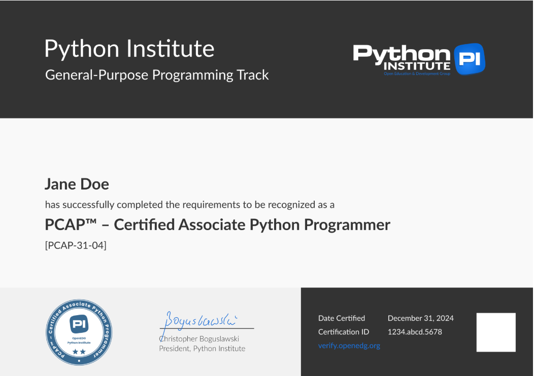The image size is (534, 376).
Task: Click the PI emblem inside the badge
Action: (x=79, y=324)
